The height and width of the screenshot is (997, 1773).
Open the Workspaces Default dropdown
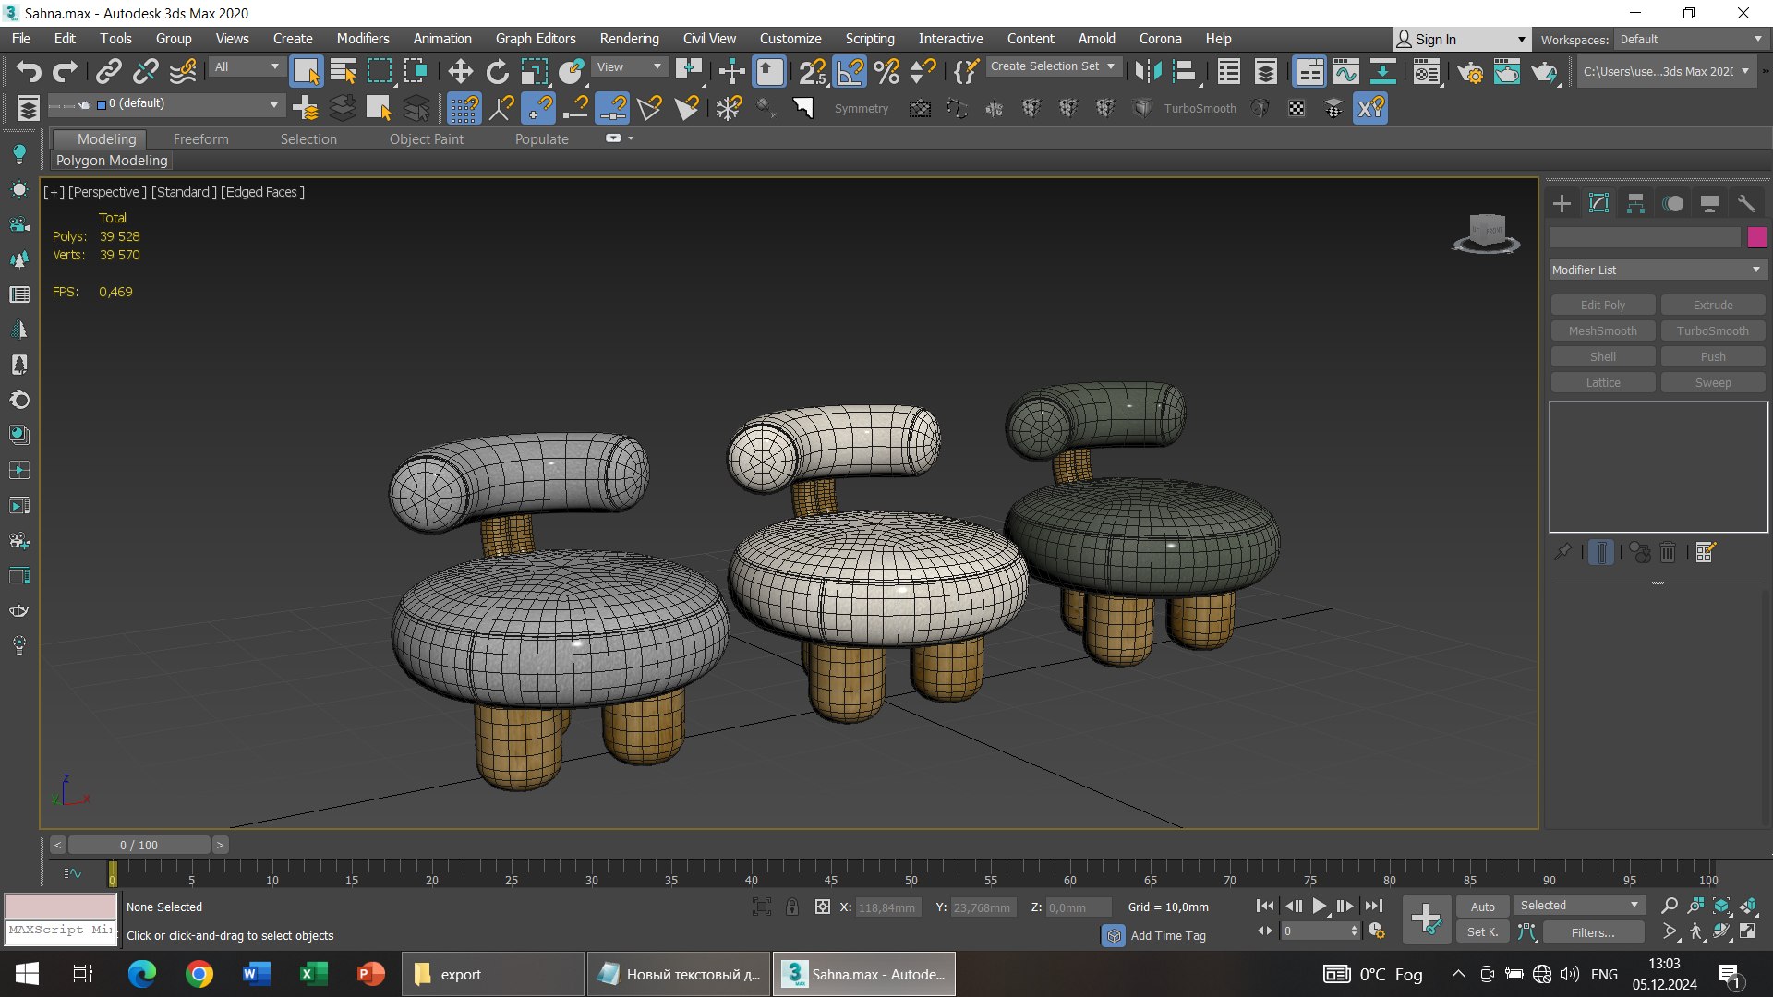tap(1691, 40)
